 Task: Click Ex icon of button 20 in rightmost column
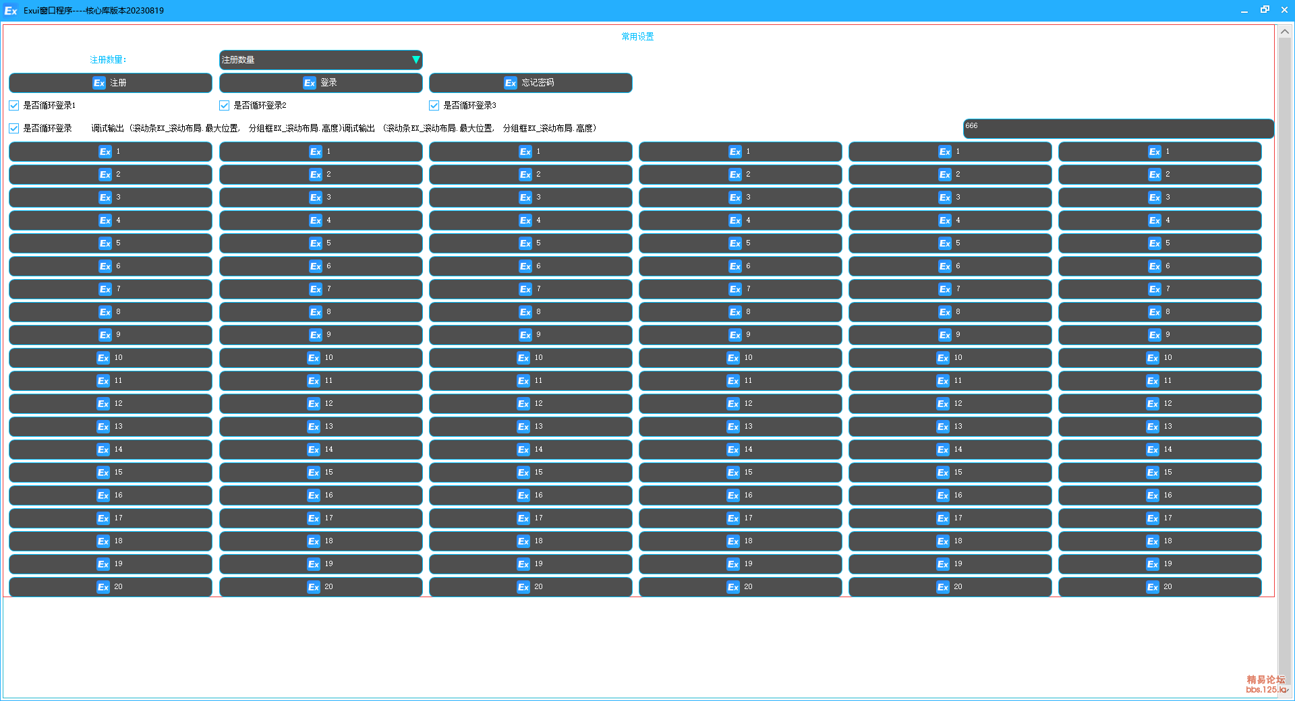[x=1153, y=587]
